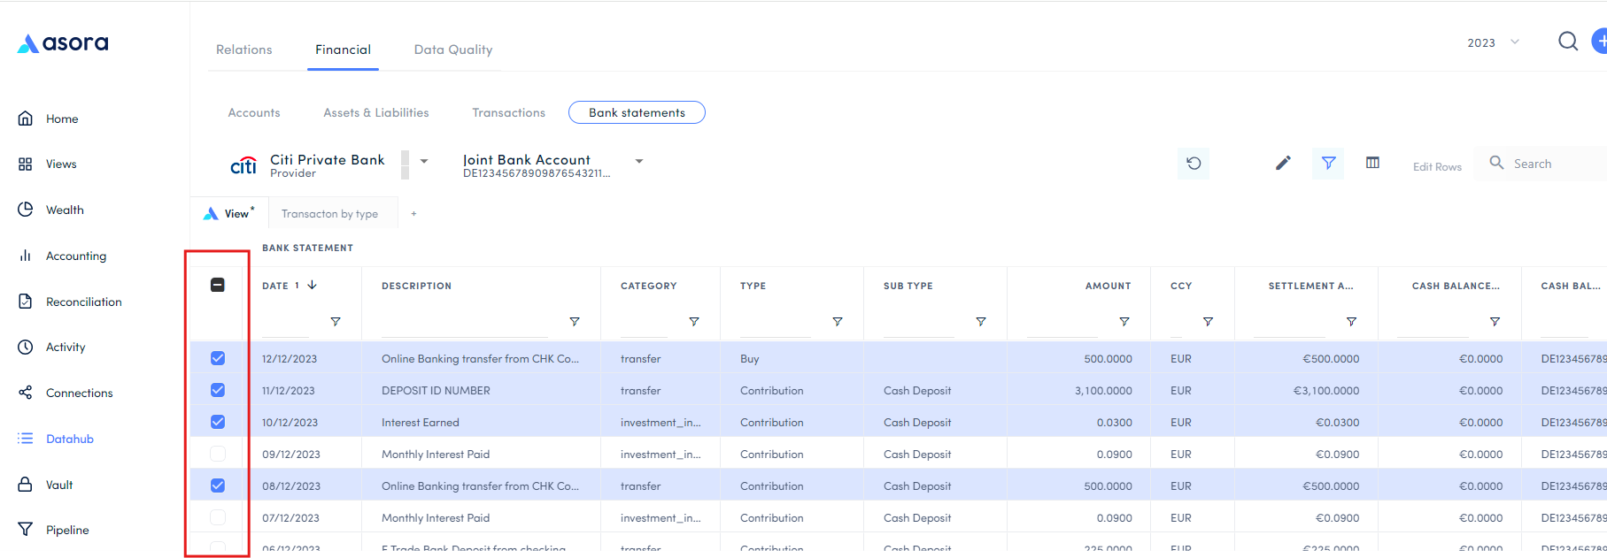This screenshot has width=1607, height=558.
Task: Open the 2023 year dropdown
Action: pos(1493,42)
